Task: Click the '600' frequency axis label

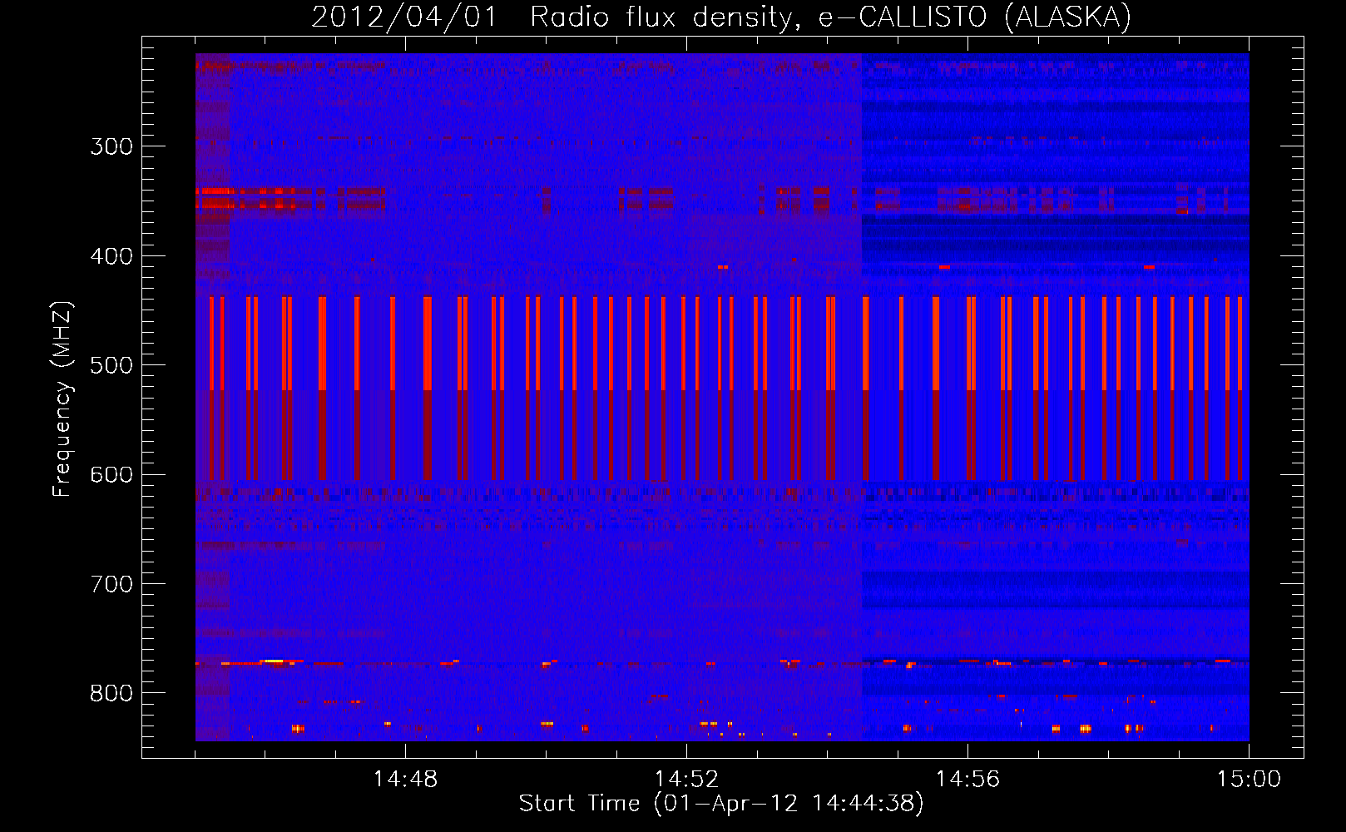Action: pyautogui.click(x=111, y=475)
